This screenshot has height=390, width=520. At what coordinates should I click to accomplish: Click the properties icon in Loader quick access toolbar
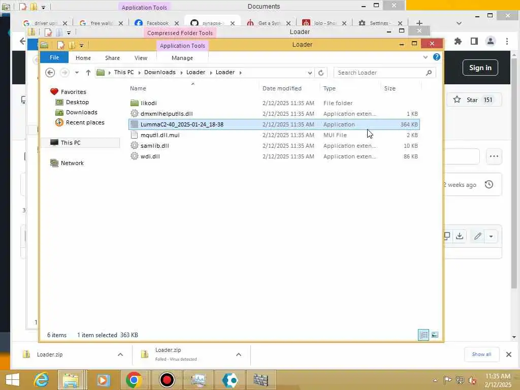tap(60, 45)
